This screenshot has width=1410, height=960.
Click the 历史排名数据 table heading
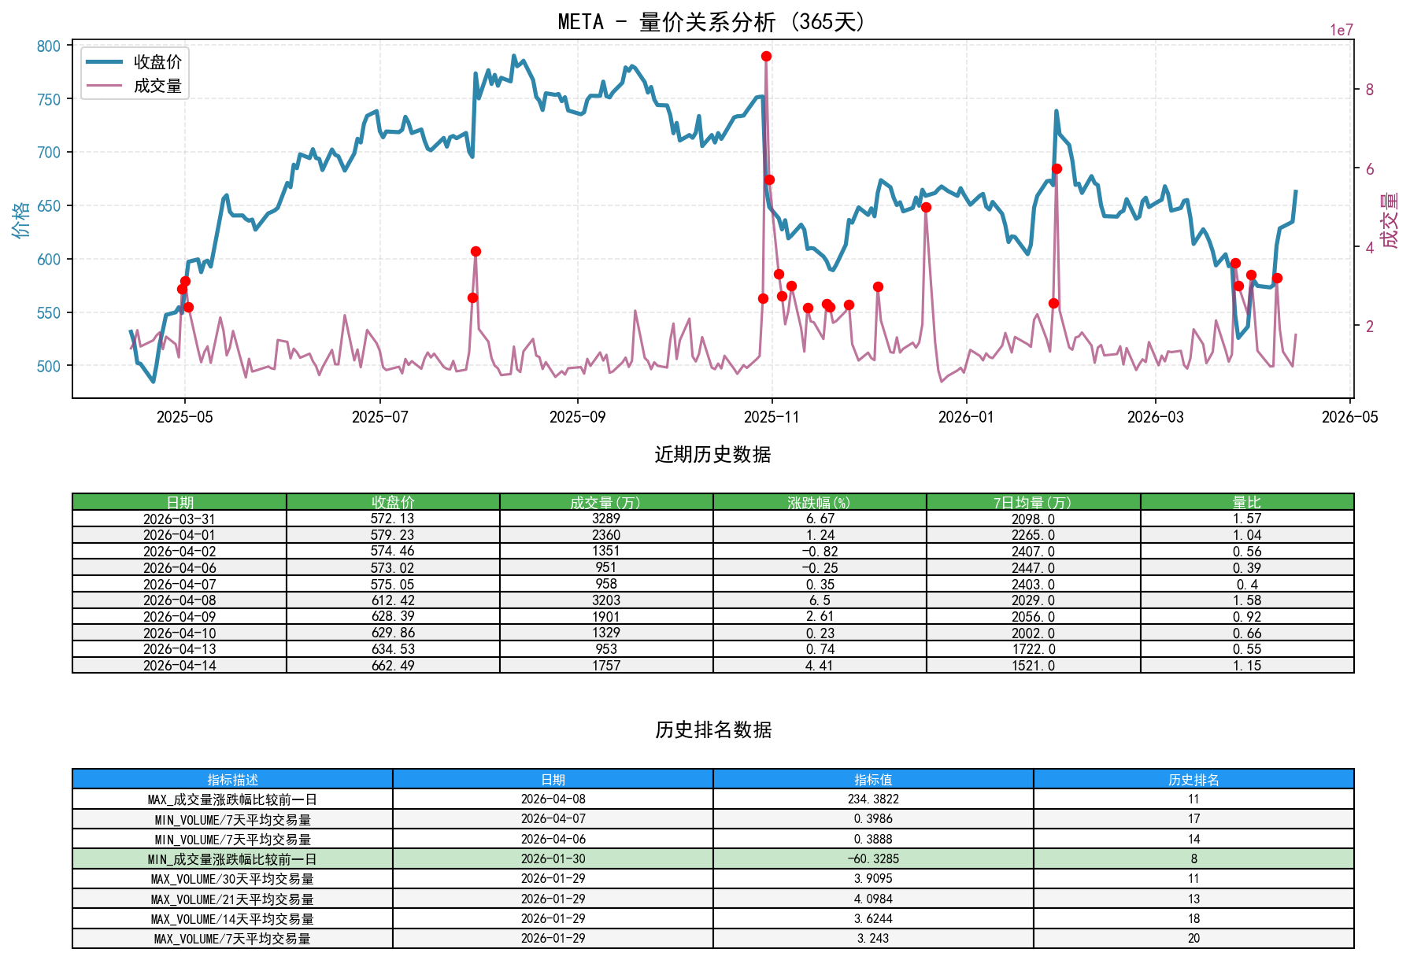(x=712, y=730)
